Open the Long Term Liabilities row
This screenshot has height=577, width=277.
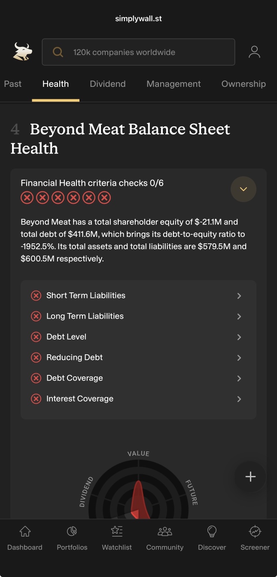138,316
